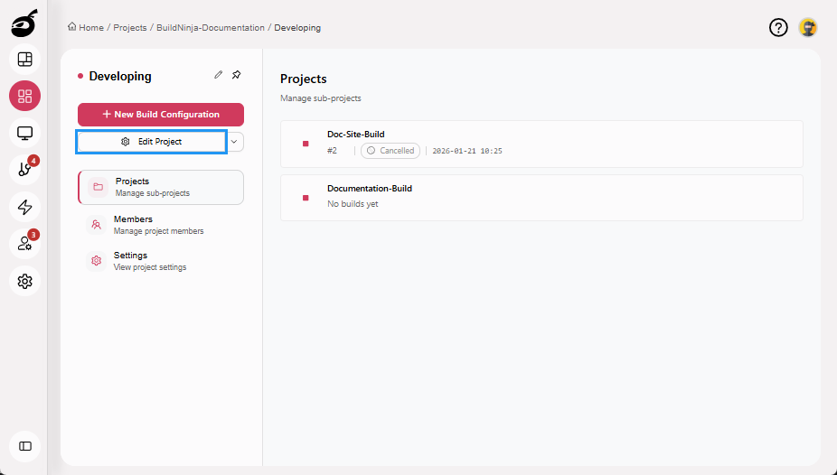Toggle the sidebar panel collapse icon

tap(24, 446)
